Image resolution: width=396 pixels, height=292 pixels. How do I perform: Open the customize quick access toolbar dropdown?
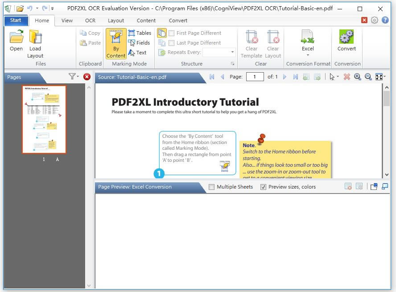[52, 8]
